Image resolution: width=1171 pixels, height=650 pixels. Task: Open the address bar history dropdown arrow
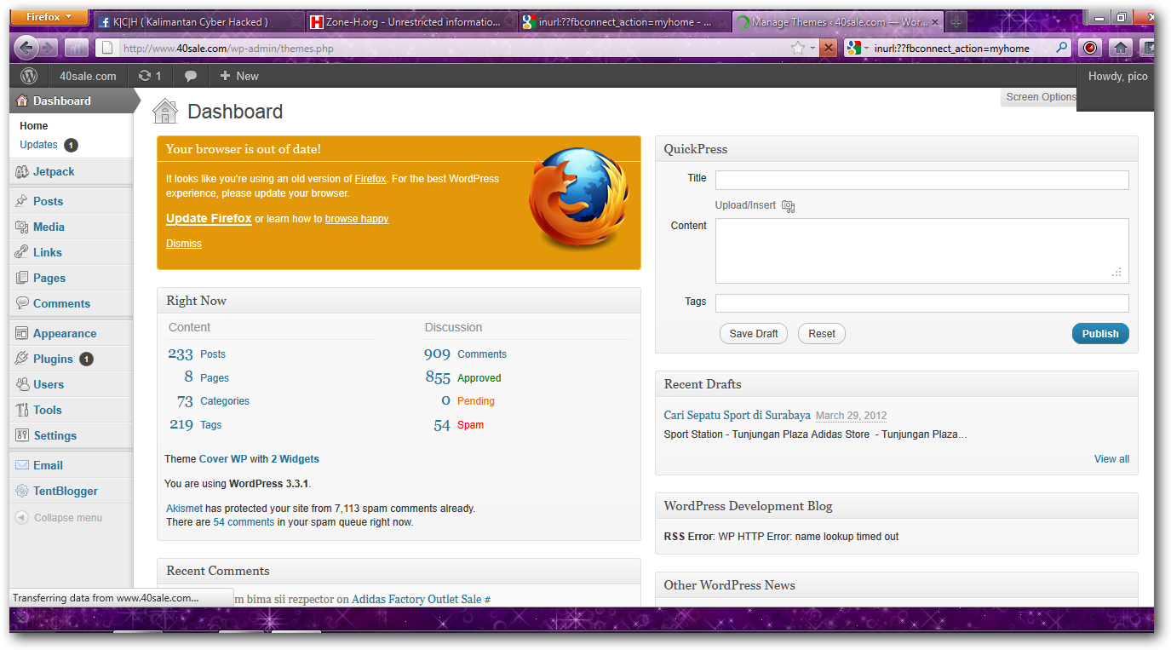click(x=813, y=49)
